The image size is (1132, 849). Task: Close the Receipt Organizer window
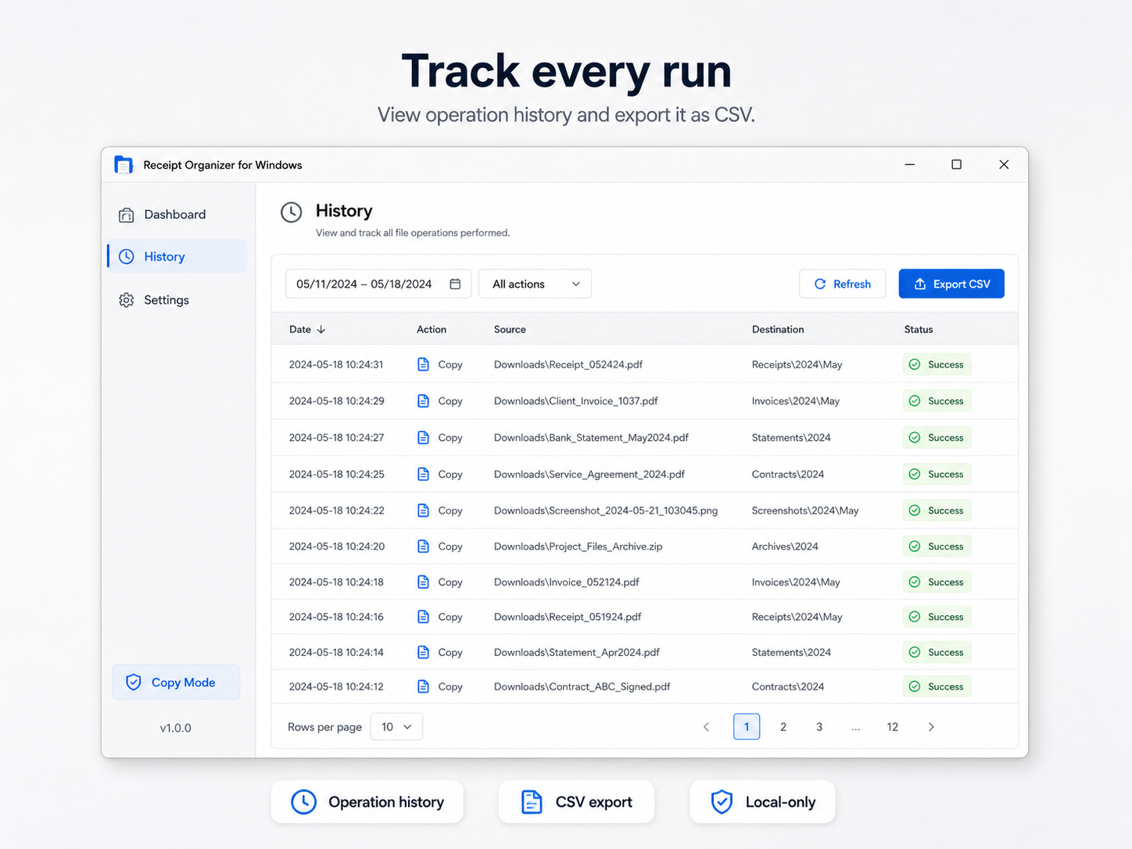pos(1004,164)
